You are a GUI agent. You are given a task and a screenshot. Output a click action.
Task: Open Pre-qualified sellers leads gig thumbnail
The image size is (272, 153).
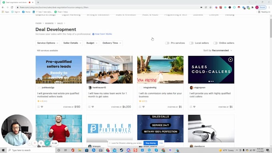tap(59, 70)
